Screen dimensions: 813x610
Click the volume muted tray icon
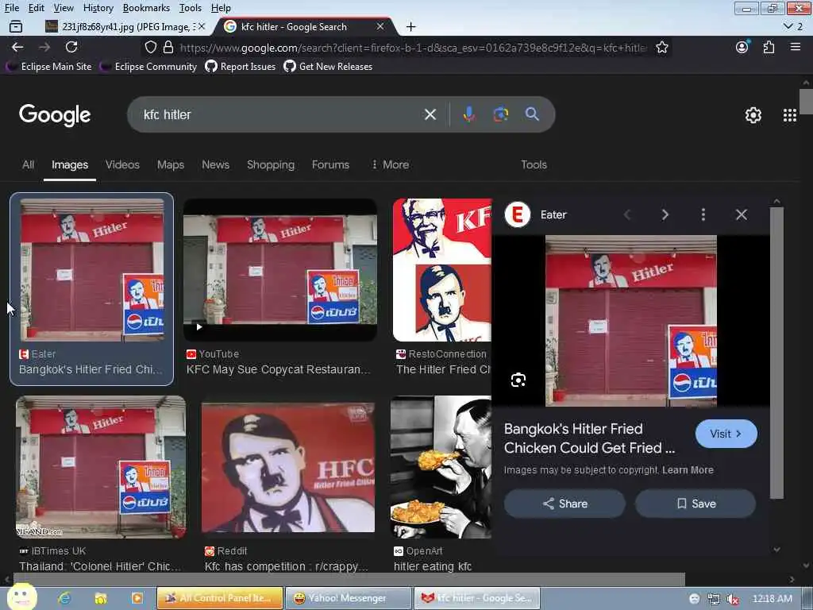[x=733, y=599]
